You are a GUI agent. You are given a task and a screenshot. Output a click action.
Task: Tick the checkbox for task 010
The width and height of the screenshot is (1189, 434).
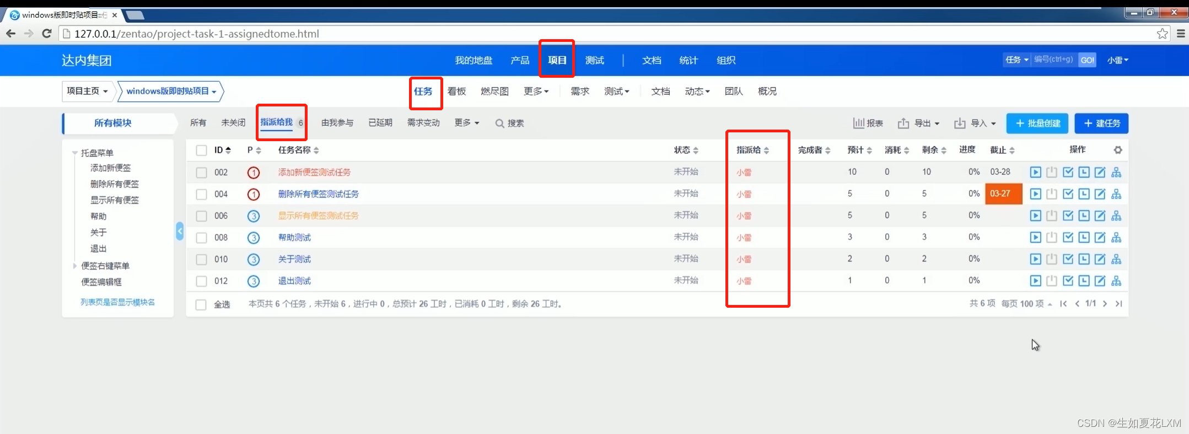tap(201, 259)
